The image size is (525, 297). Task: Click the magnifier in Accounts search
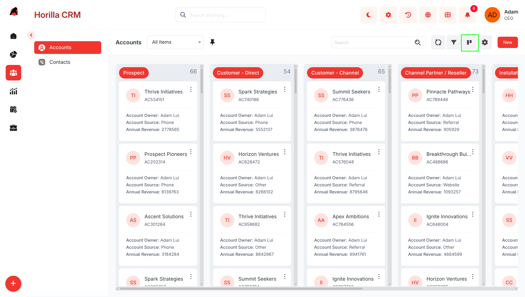(x=418, y=42)
